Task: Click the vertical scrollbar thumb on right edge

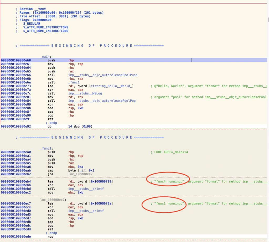Action: point(268,20)
